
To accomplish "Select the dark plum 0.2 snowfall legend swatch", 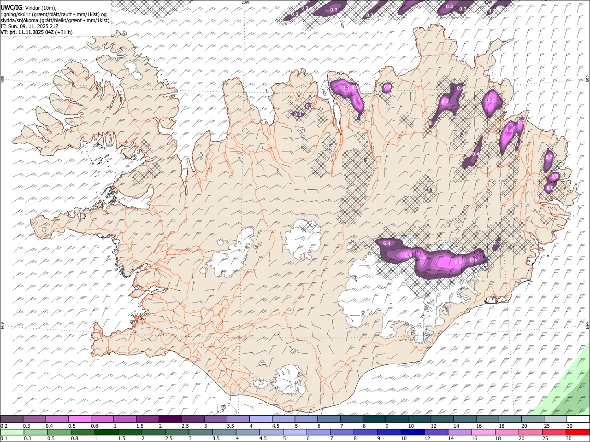I will coord(12,419).
